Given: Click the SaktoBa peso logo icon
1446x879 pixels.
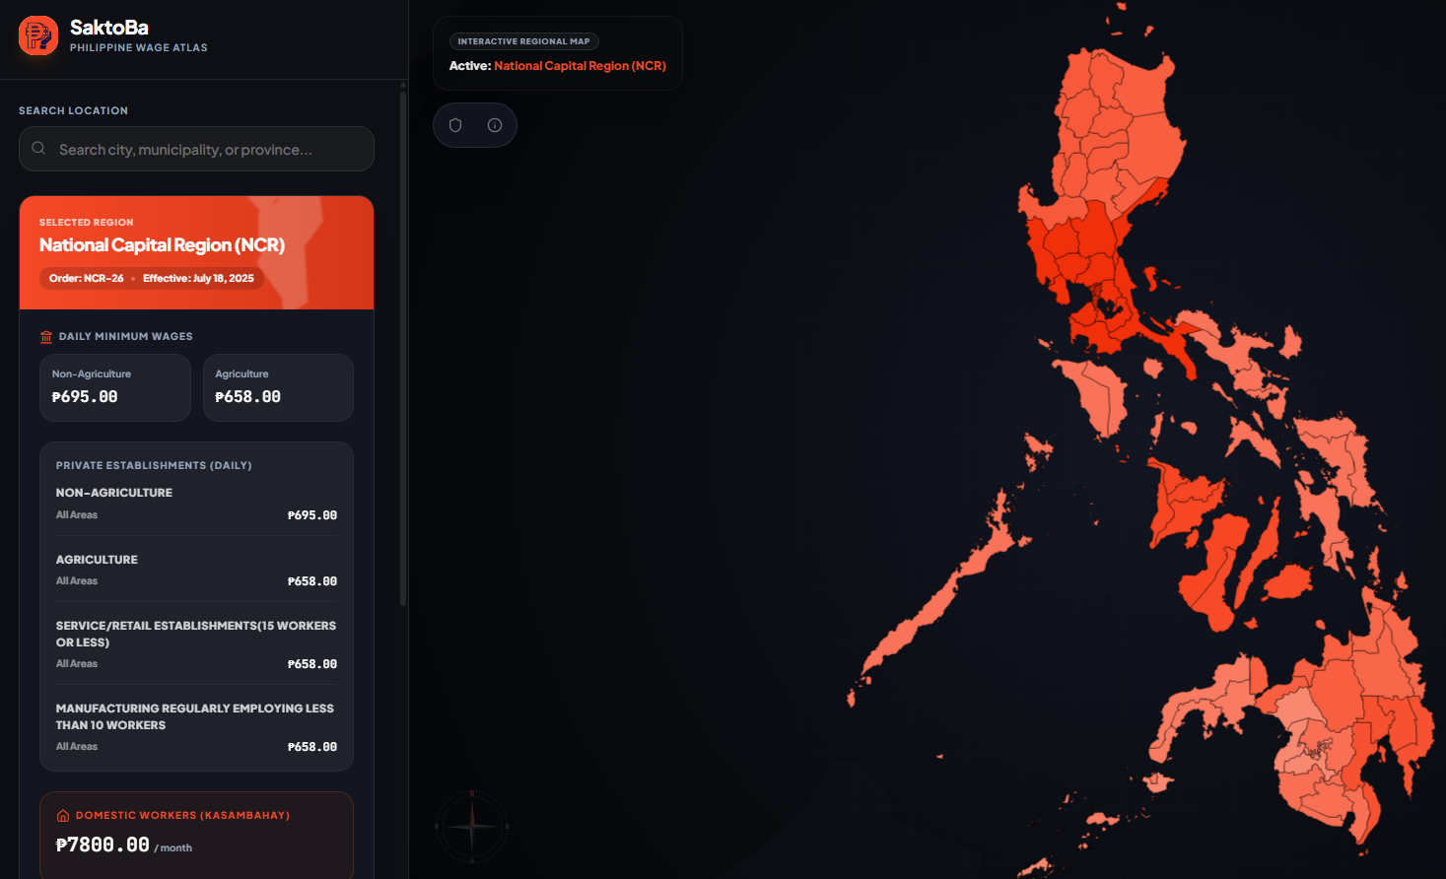Looking at the screenshot, I should [38, 35].
